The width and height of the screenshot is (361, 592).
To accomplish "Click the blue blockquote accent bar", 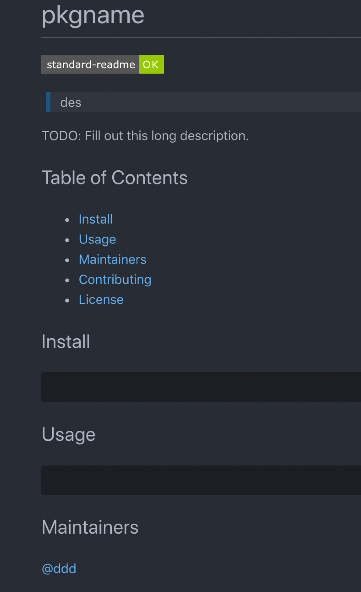I will coord(48,102).
